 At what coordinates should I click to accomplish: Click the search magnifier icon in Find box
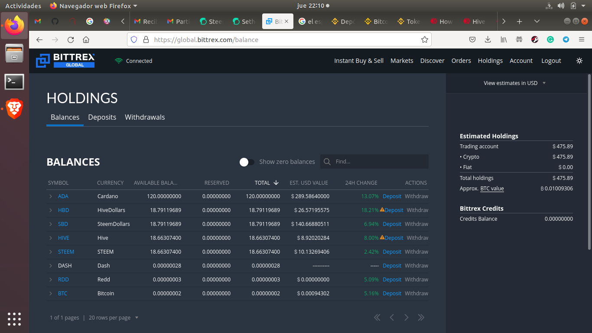coord(328,161)
